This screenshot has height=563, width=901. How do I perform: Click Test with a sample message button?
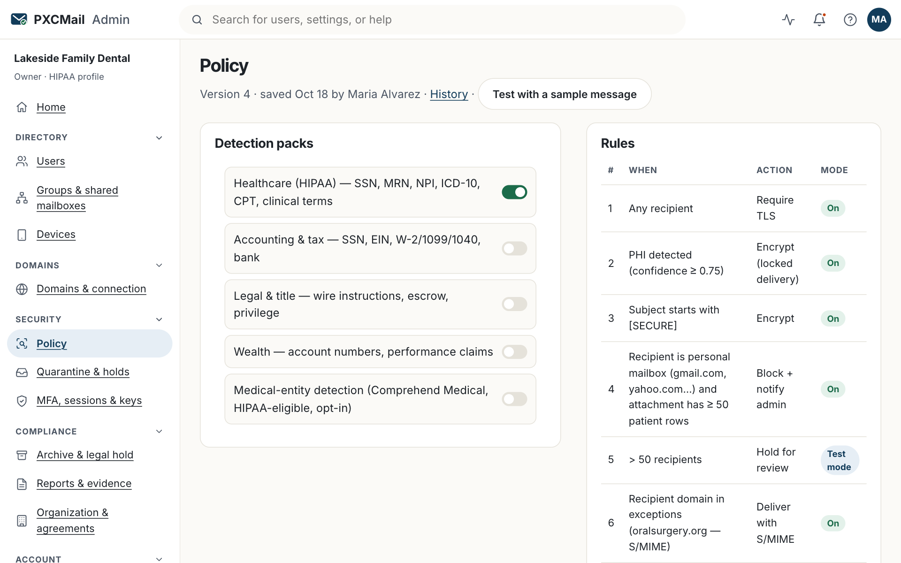pos(565,94)
